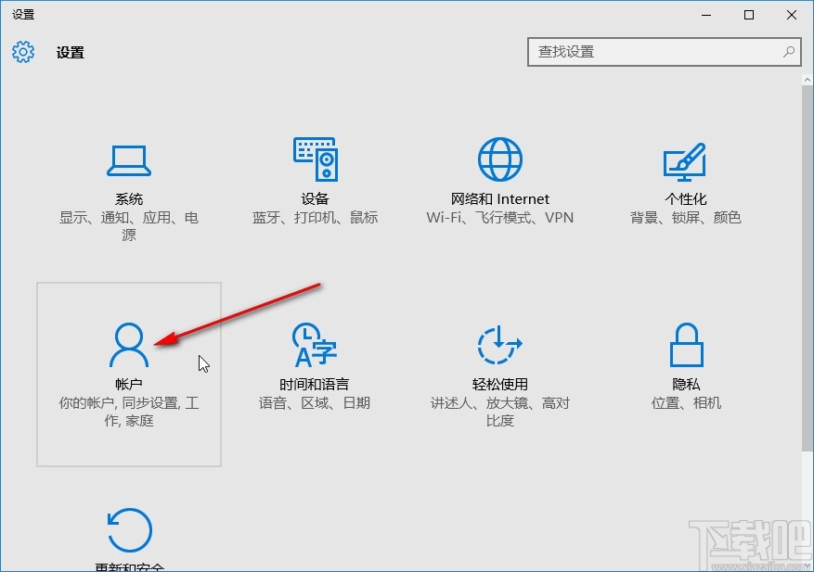Click the magnifying glass in the search box
The height and width of the screenshot is (572, 814).
788,52
